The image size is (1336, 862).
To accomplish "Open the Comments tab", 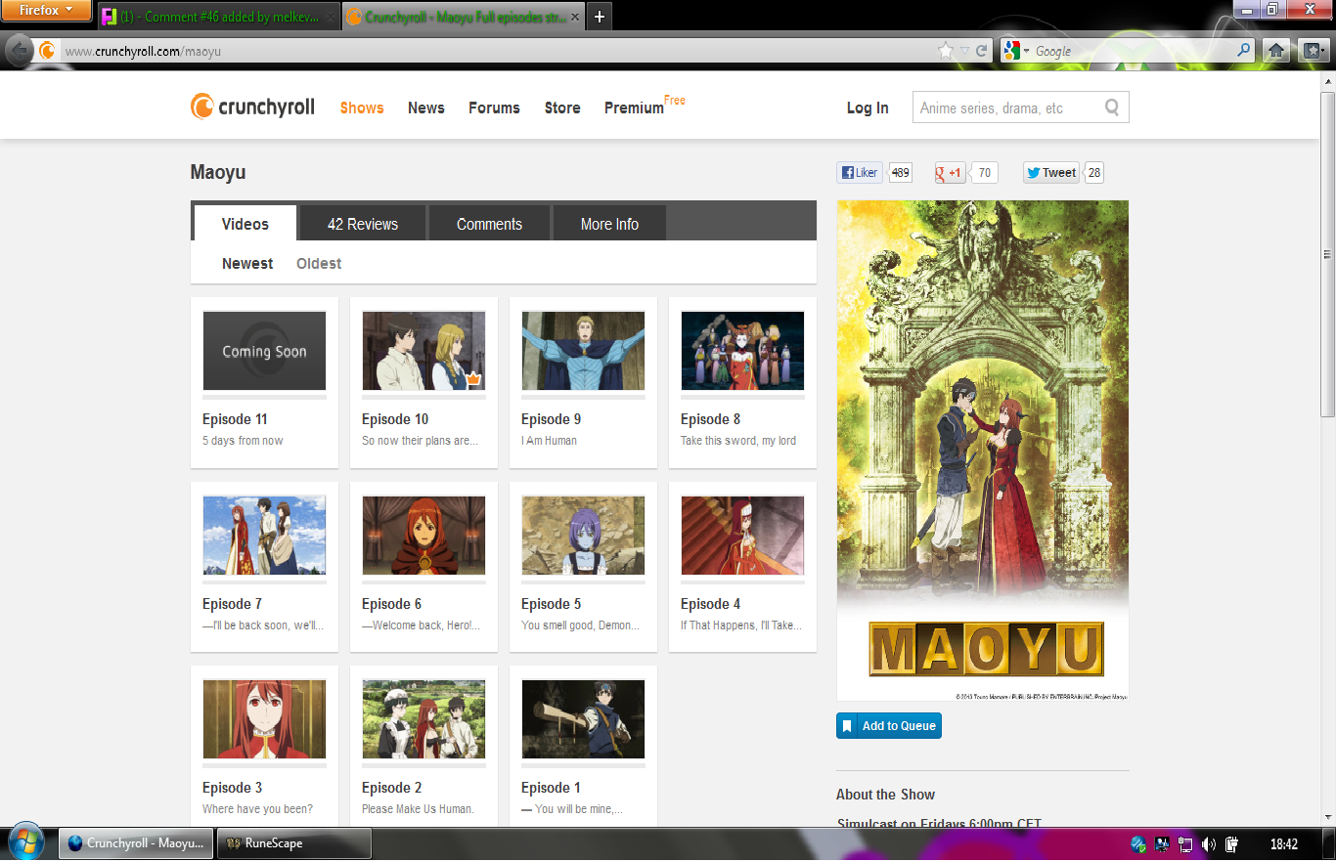I will pos(490,224).
